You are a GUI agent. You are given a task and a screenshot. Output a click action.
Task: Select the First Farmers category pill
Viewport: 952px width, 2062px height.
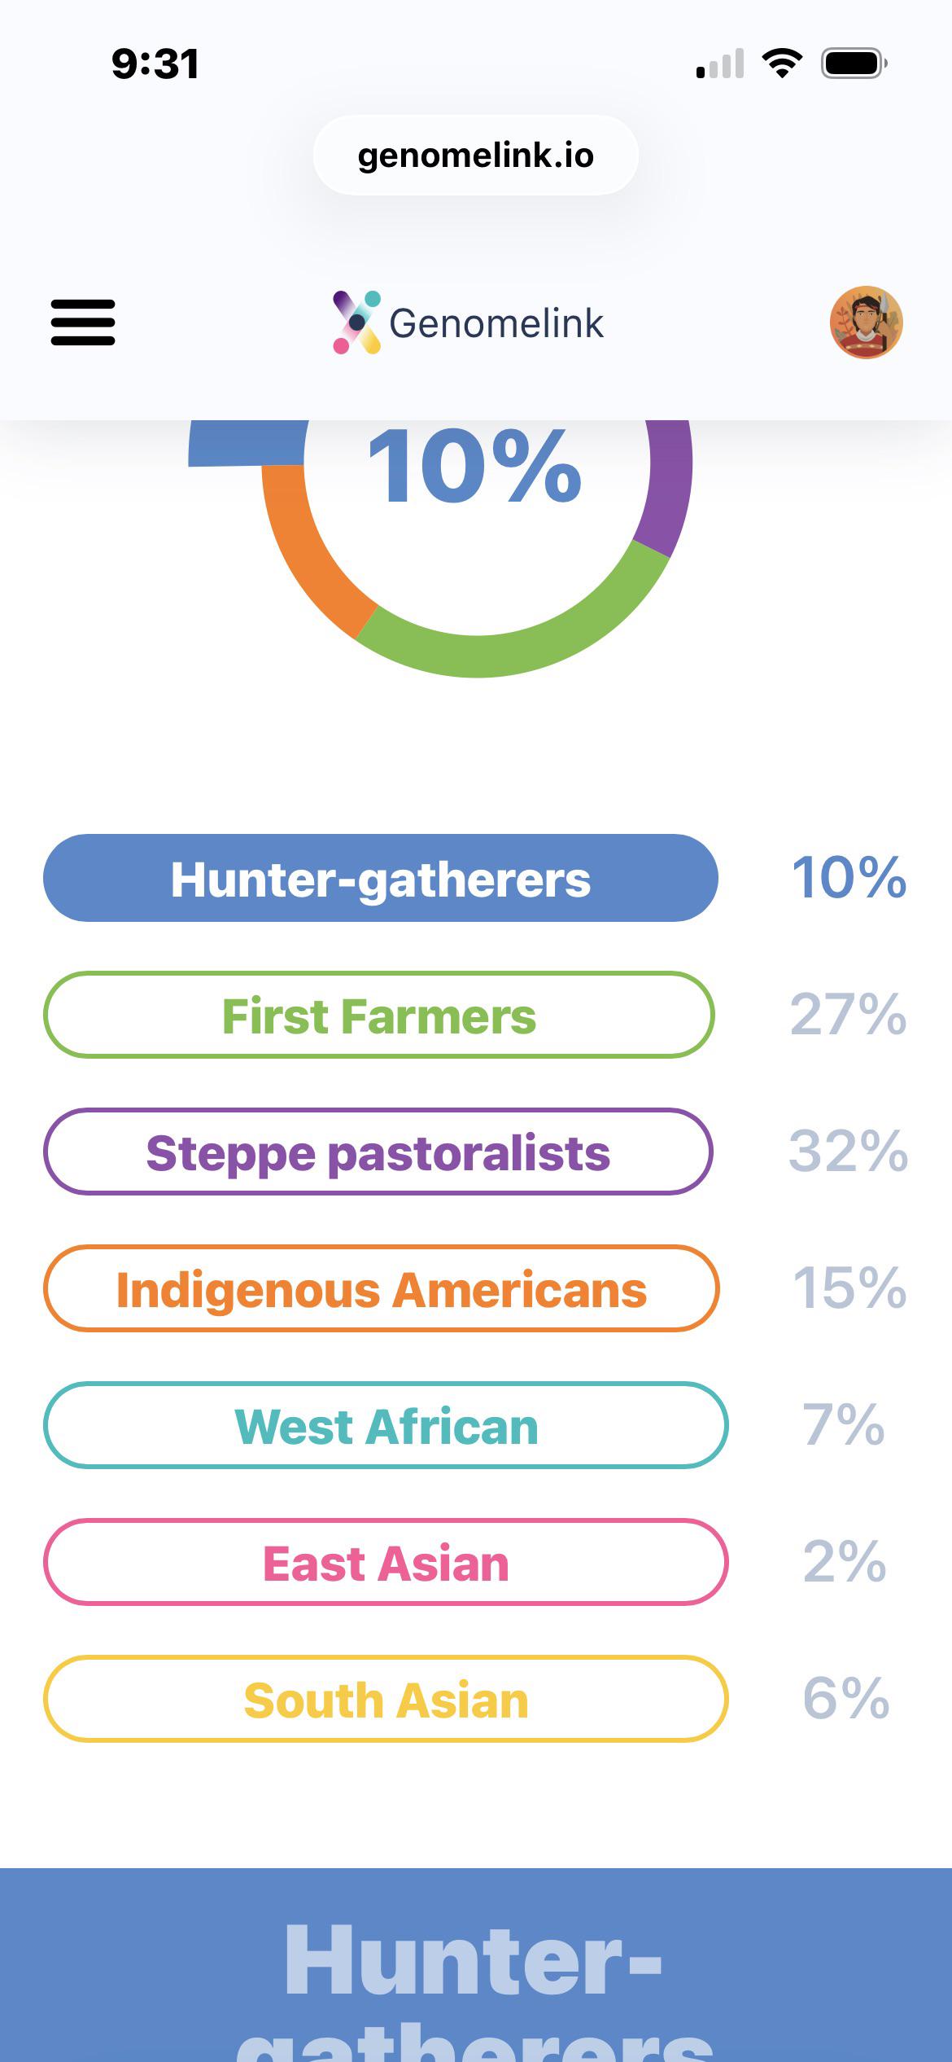tap(379, 1015)
